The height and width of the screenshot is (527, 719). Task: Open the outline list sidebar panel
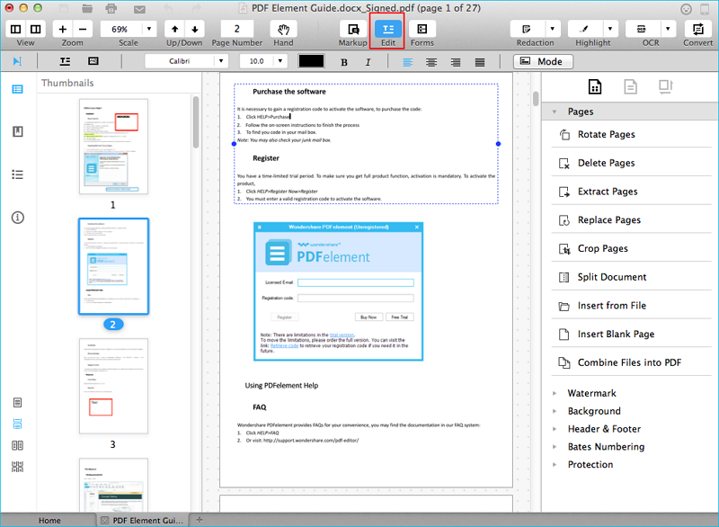coord(17,174)
